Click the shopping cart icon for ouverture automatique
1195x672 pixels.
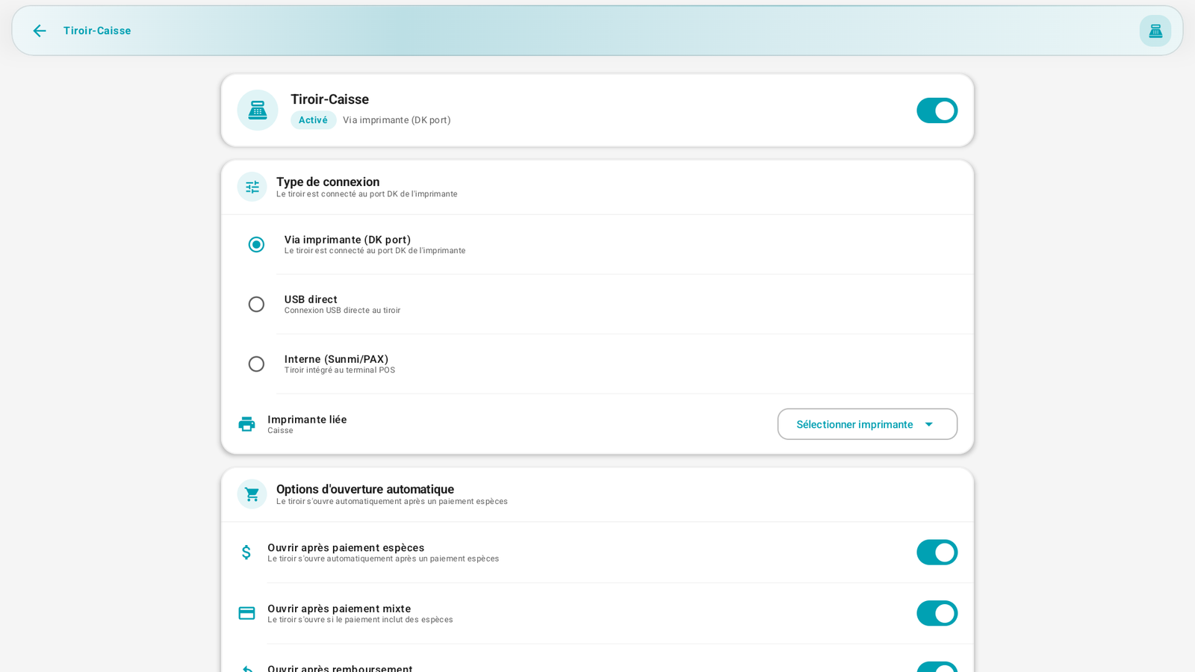252,494
